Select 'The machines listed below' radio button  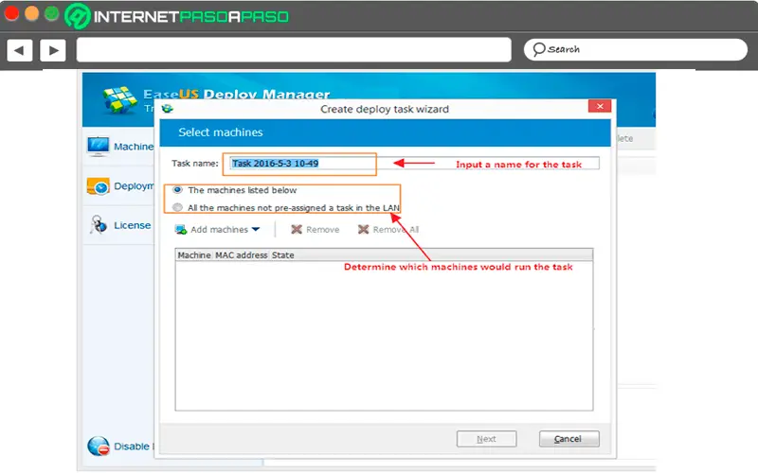click(177, 190)
